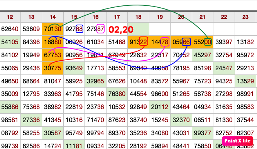Click green cell 30587
This screenshot has width=257, height=149.
pyautogui.click(x=53, y=133)
